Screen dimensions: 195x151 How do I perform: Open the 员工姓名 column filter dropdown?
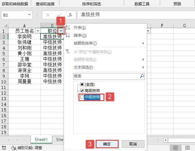point(38,31)
